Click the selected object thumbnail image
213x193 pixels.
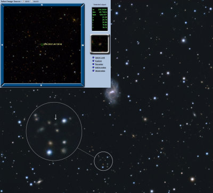coord(100,44)
